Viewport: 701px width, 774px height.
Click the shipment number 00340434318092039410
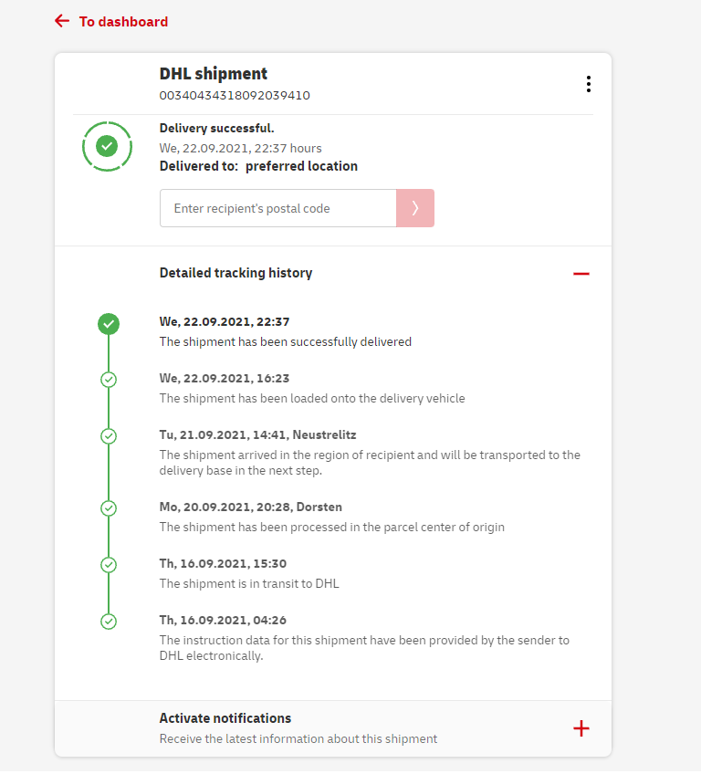pyautogui.click(x=235, y=95)
